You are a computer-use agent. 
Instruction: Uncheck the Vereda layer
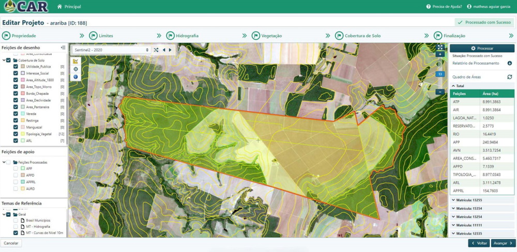(x=16, y=114)
